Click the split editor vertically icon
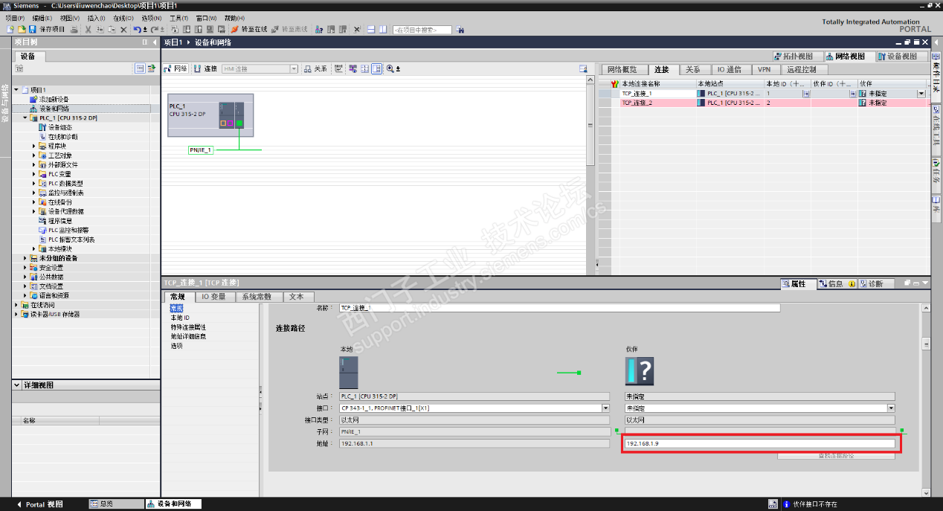The image size is (943, 511). point(382,30)
